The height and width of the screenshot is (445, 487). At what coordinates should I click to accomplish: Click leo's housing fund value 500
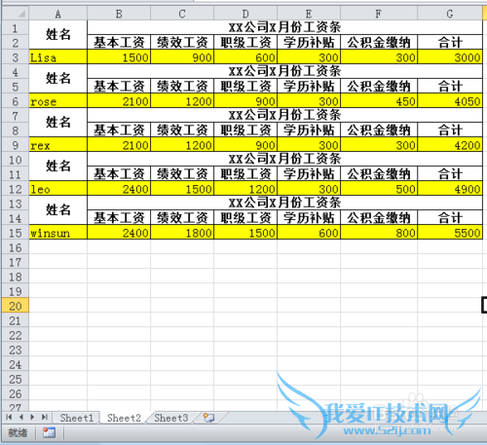tap(379, 189)
